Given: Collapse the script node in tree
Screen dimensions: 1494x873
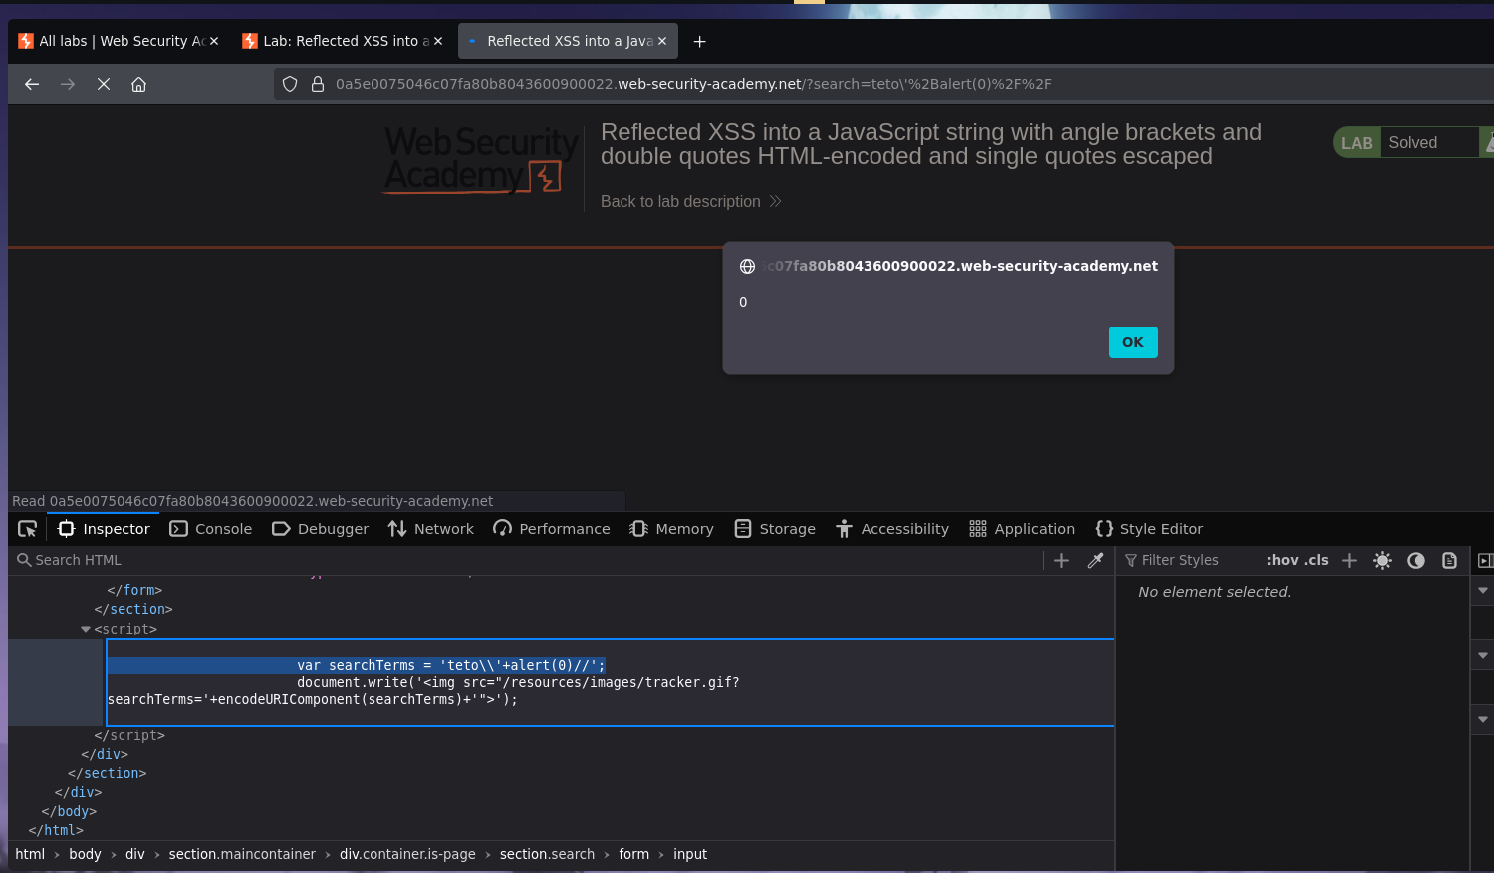Looking at the screenshot, I should (86, 629).
